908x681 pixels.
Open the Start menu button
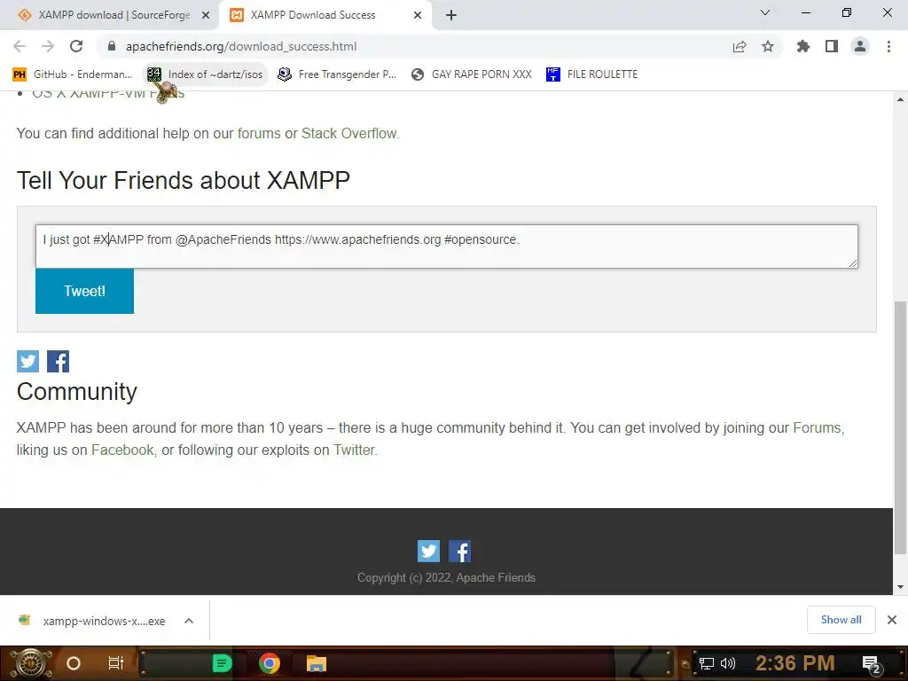[31, 663]
